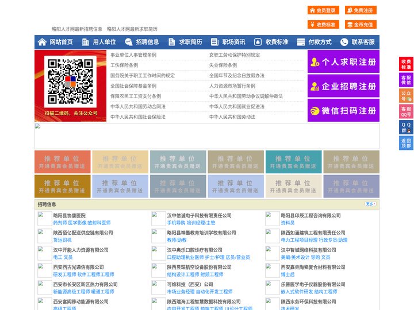Open 汉中开能人力资源有限公司 listing
This screenshot has height=310, width=414.
click(x=81, y=250)
